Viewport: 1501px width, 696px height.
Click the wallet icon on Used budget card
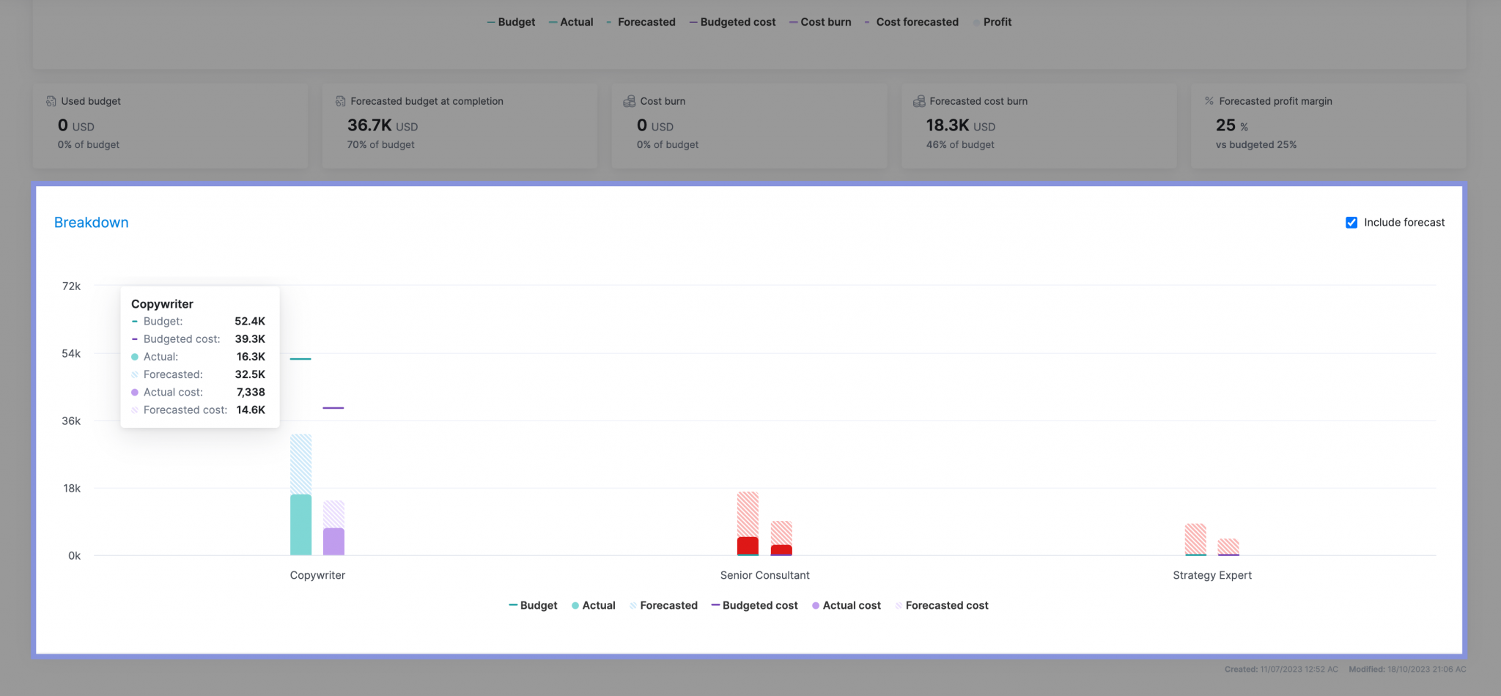tap(51, 101)
